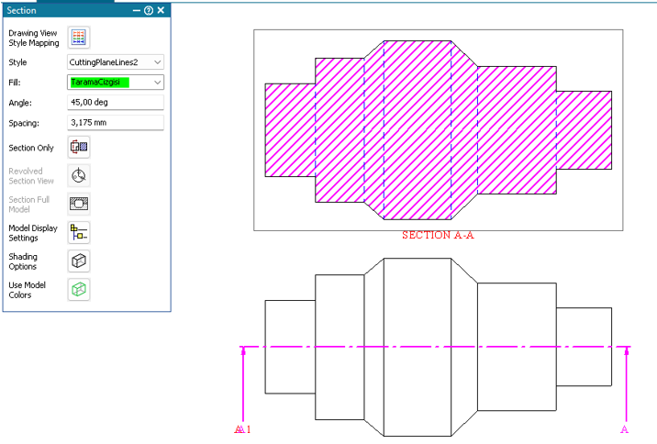Minimize the Section panel
657x444 pixels.
click(137, 10)
